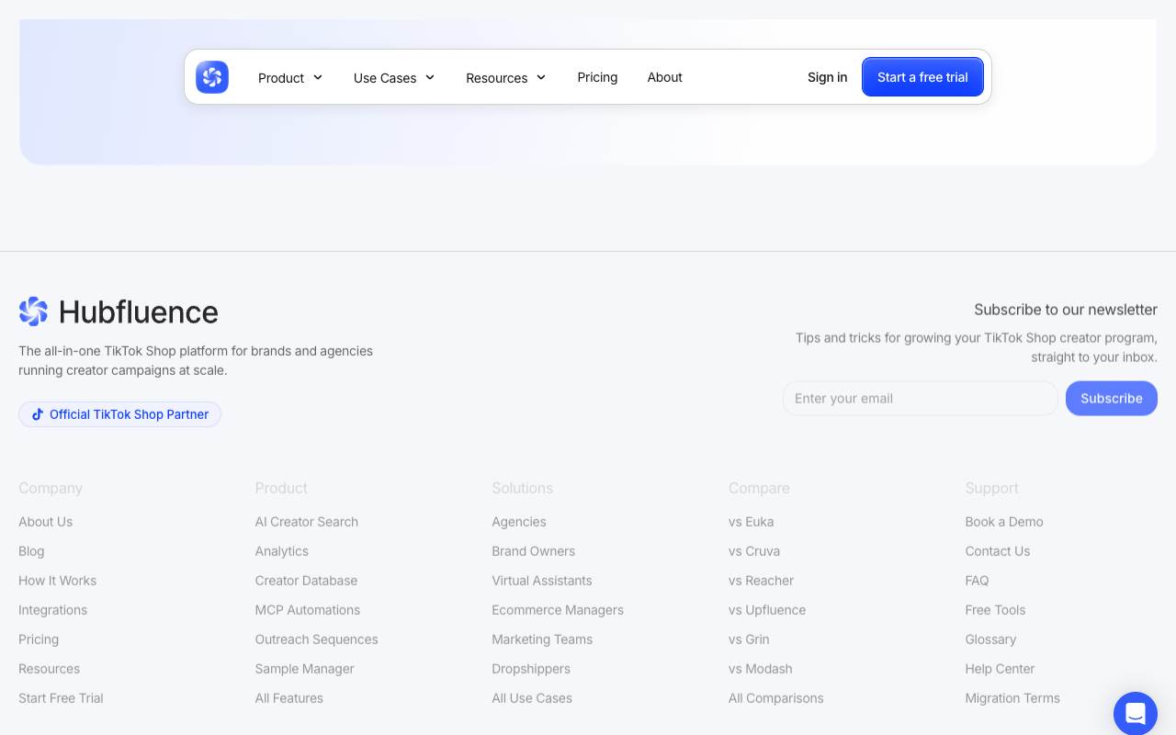Go to Integrations footer link
The height and width of the screenshot is (735, 1176).
pyautogui.click(x=52, y=610)
